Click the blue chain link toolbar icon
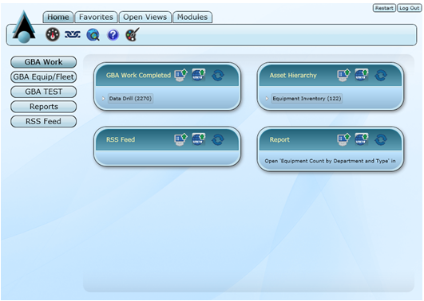424x301 pixels. pyautogui.click(x=73, y=34)
